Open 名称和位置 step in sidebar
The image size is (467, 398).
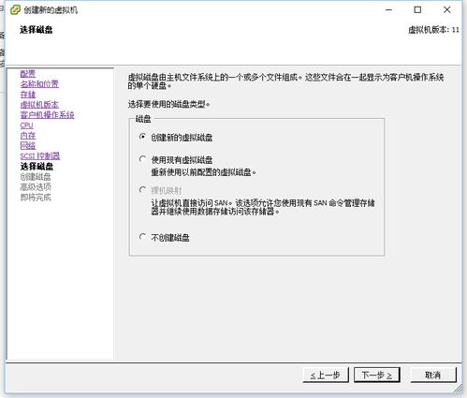(x=39, y=84)
